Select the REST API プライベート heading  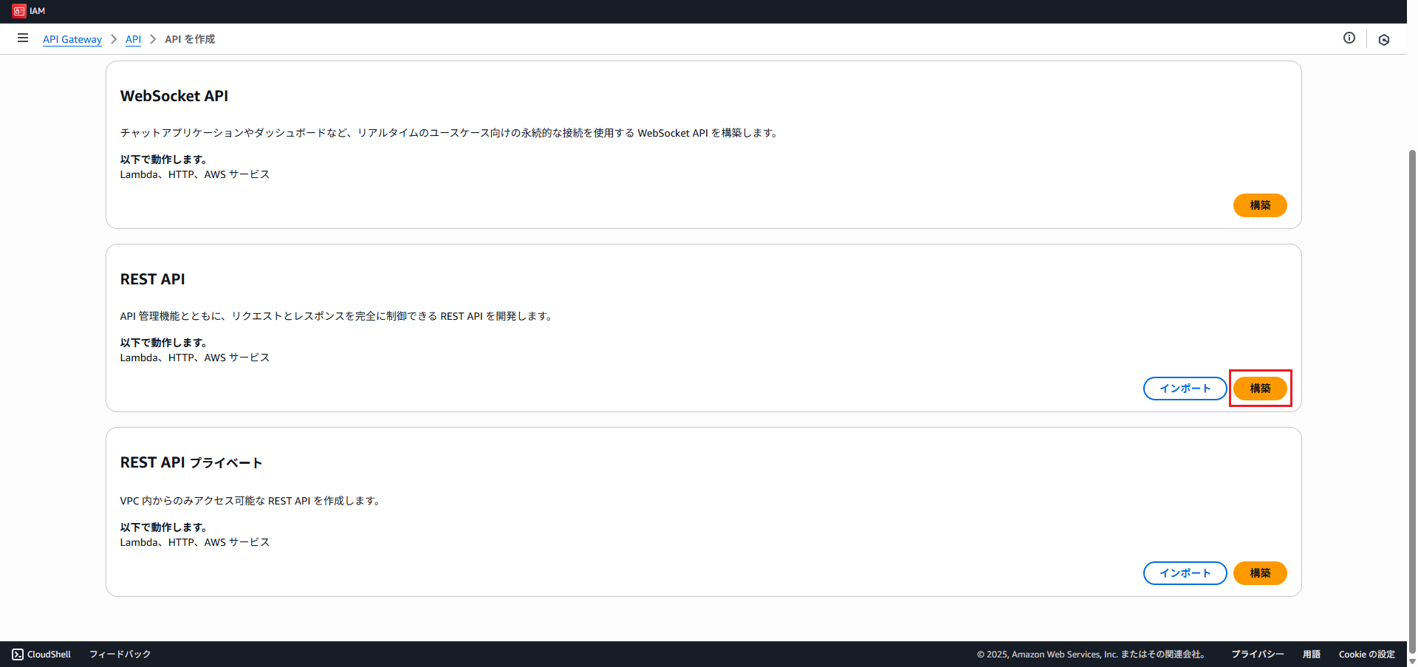(191, 462)
